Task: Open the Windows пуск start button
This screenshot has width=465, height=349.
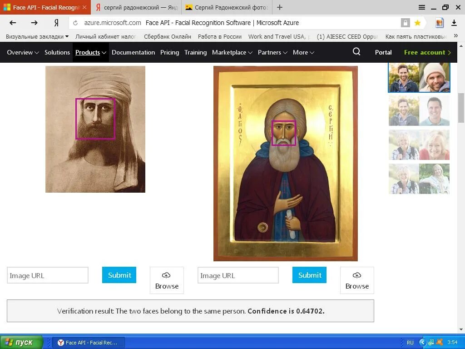Action: tap(21, 343)
